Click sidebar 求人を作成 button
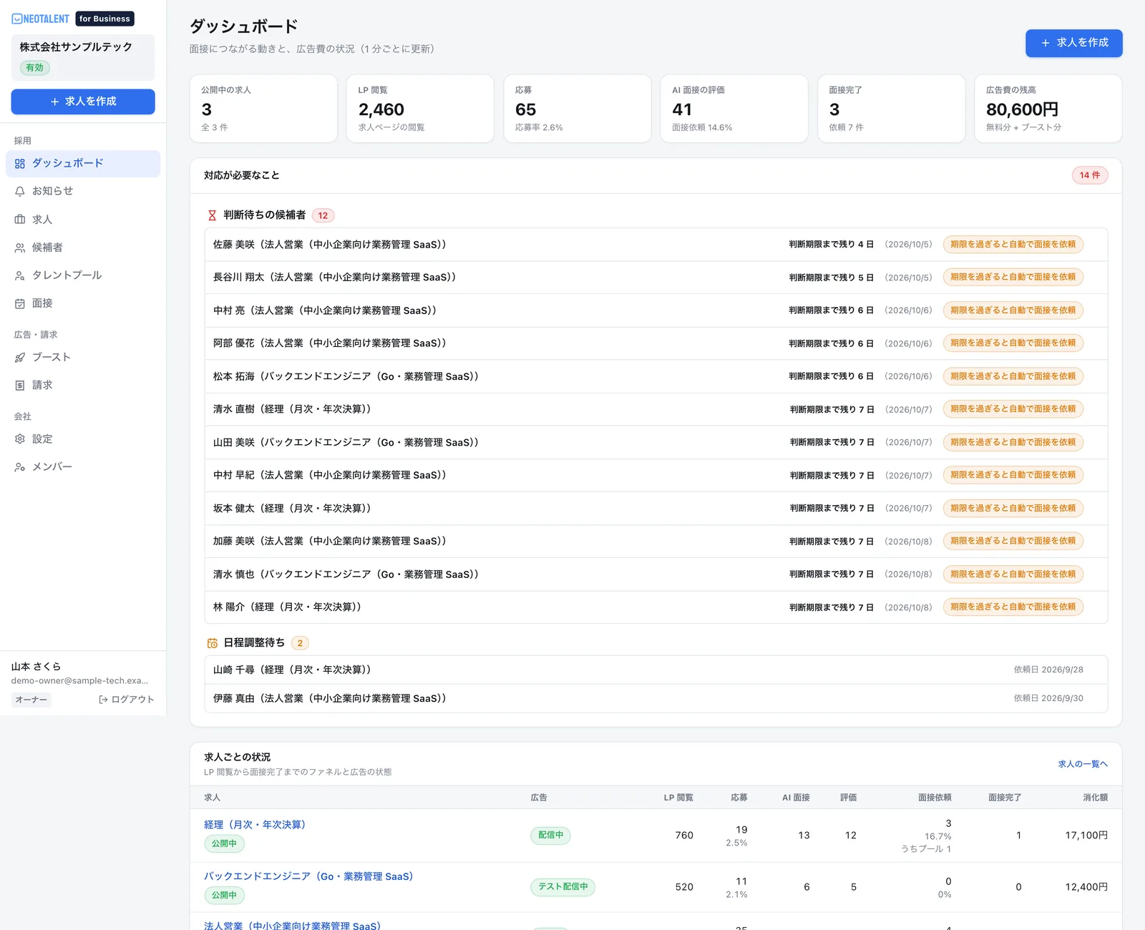 [83, 102]
